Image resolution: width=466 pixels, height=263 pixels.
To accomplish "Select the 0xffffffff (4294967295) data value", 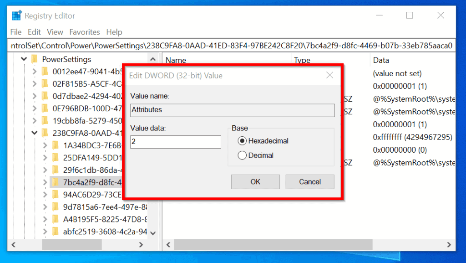I will [412, 137].
